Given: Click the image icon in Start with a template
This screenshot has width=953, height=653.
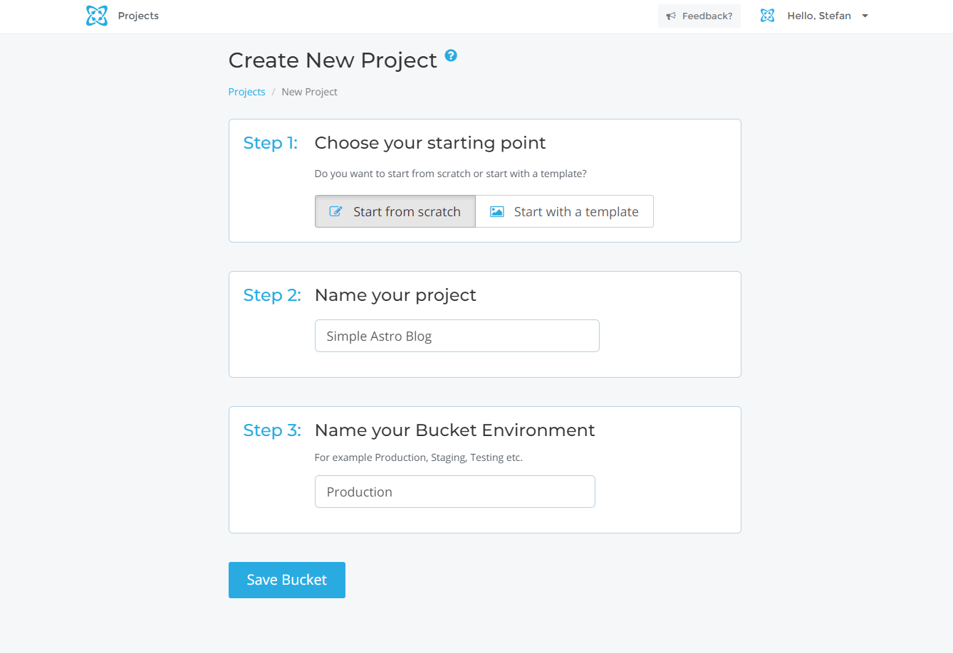Looking at the screenshot, I should click(497, 211).
